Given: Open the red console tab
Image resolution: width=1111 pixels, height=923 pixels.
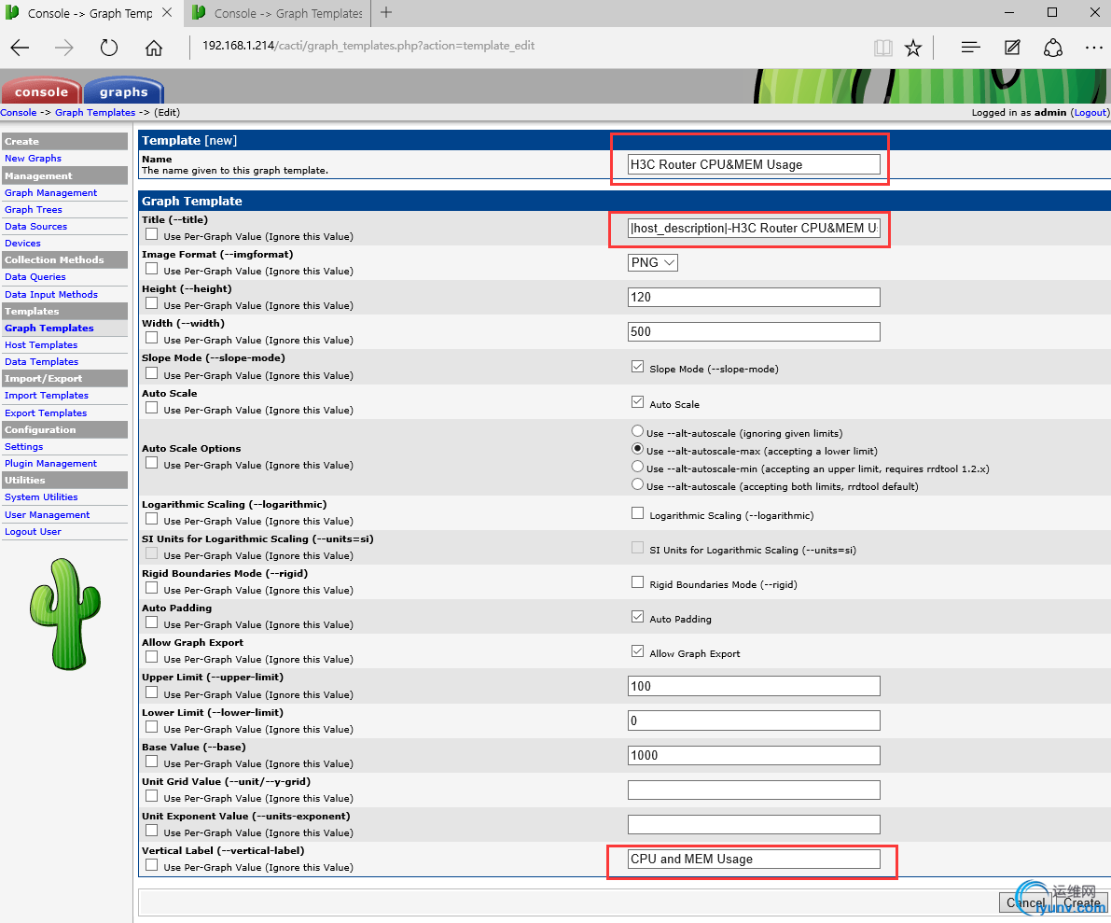Looking at the screenshot, I should 41,91.
